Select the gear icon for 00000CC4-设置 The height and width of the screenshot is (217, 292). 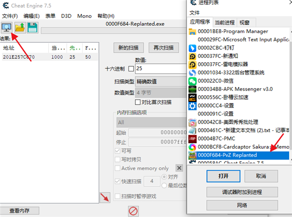192,106
